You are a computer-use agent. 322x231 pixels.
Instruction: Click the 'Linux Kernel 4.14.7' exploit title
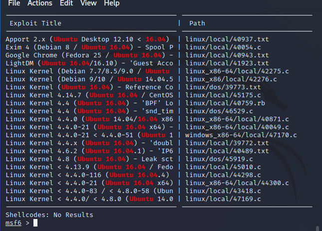(89, 95)
